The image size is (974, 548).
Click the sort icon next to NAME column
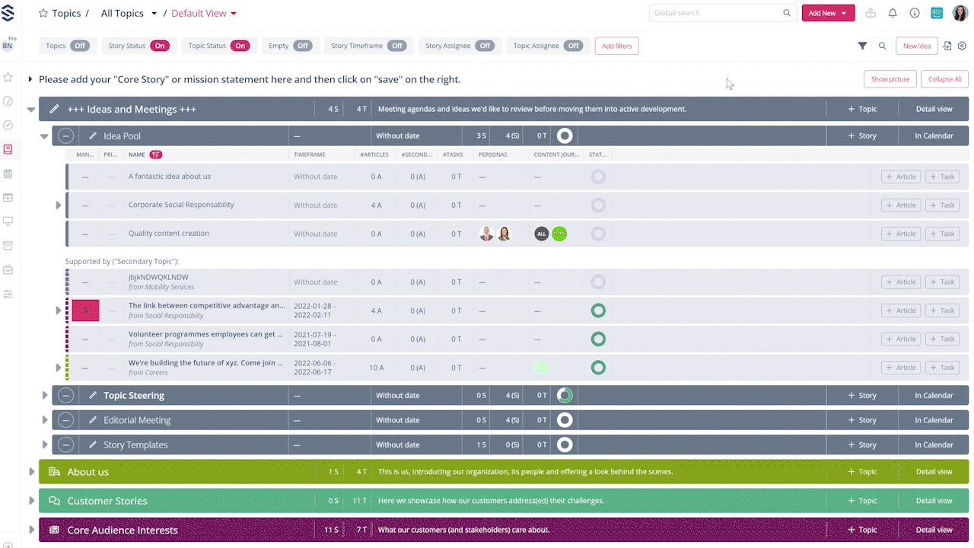pyautogui.click(x=156, y=155)
